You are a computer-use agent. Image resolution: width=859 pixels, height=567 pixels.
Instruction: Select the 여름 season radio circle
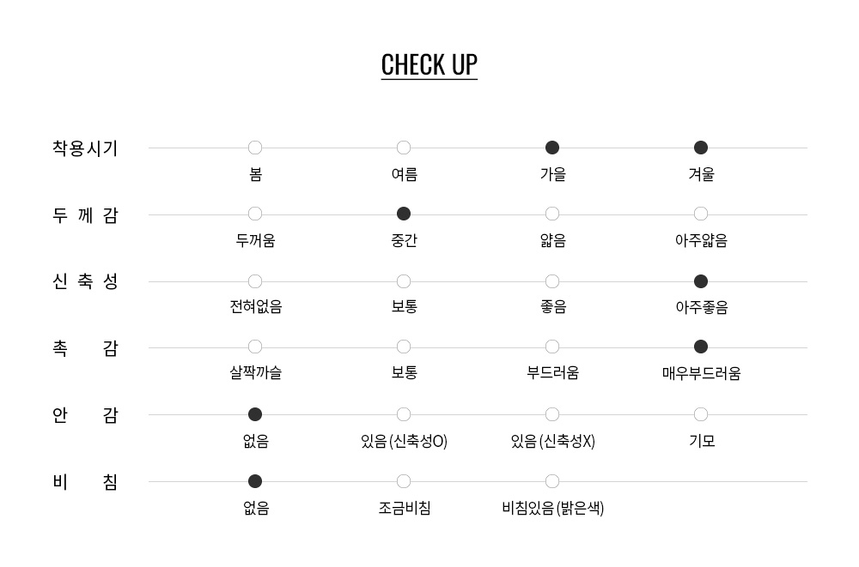click(404, 148)
